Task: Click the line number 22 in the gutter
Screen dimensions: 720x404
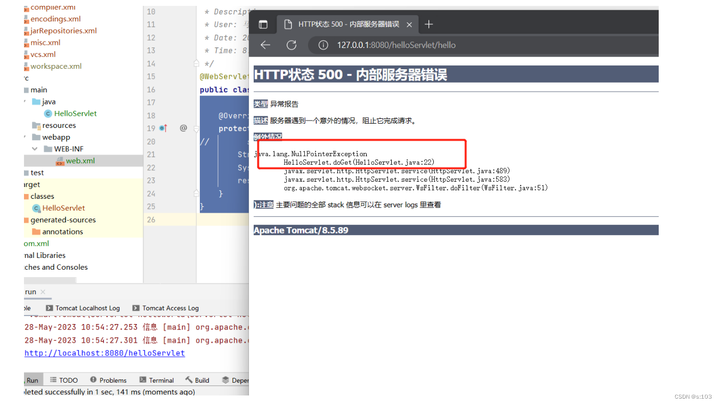Action: point(151,167)
